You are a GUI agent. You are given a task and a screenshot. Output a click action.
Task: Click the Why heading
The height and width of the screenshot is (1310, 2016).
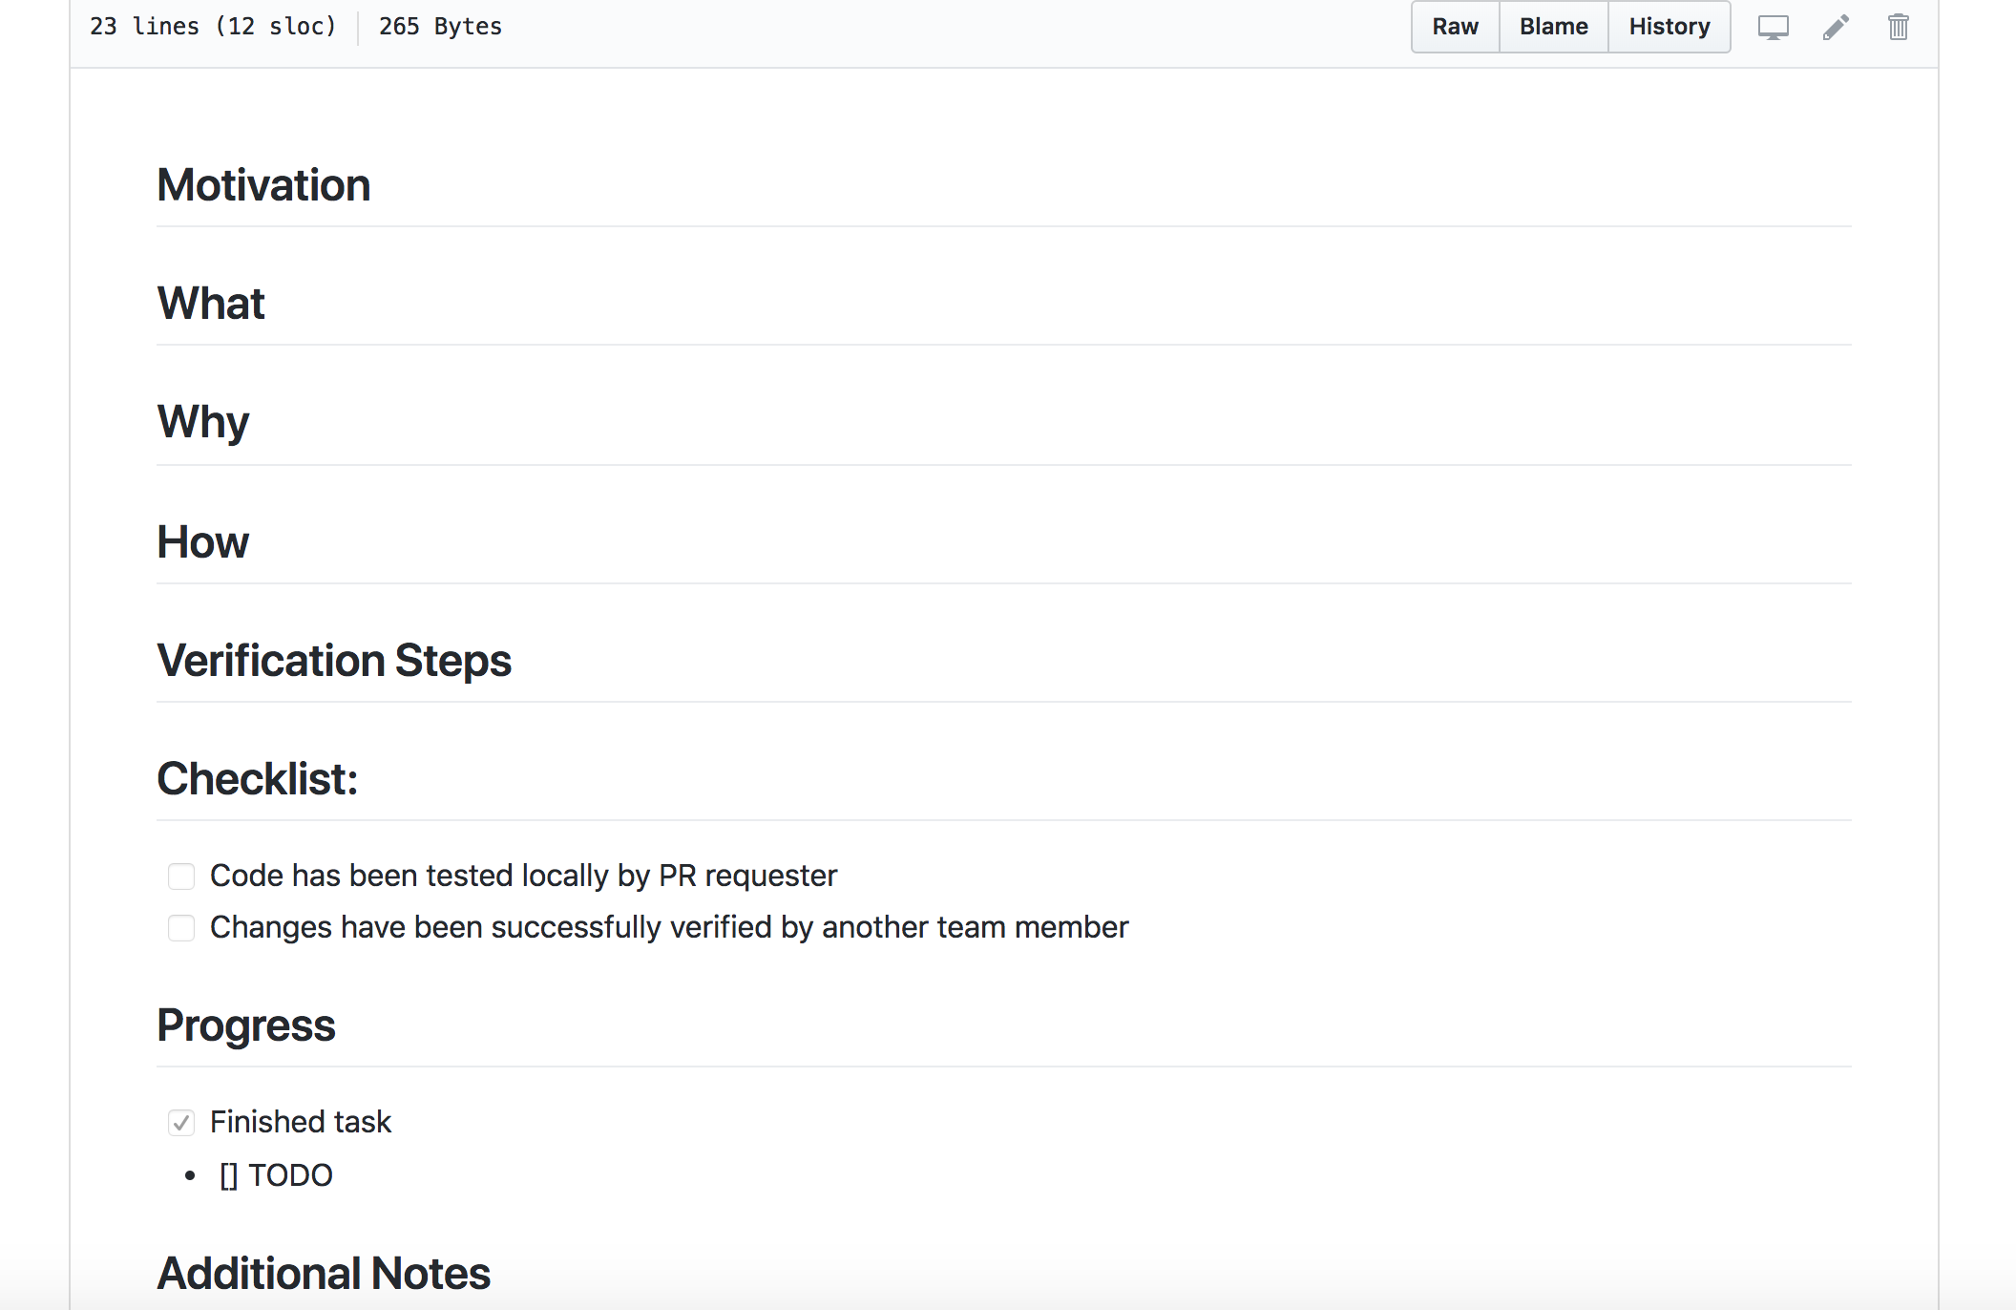coord(203,422)
